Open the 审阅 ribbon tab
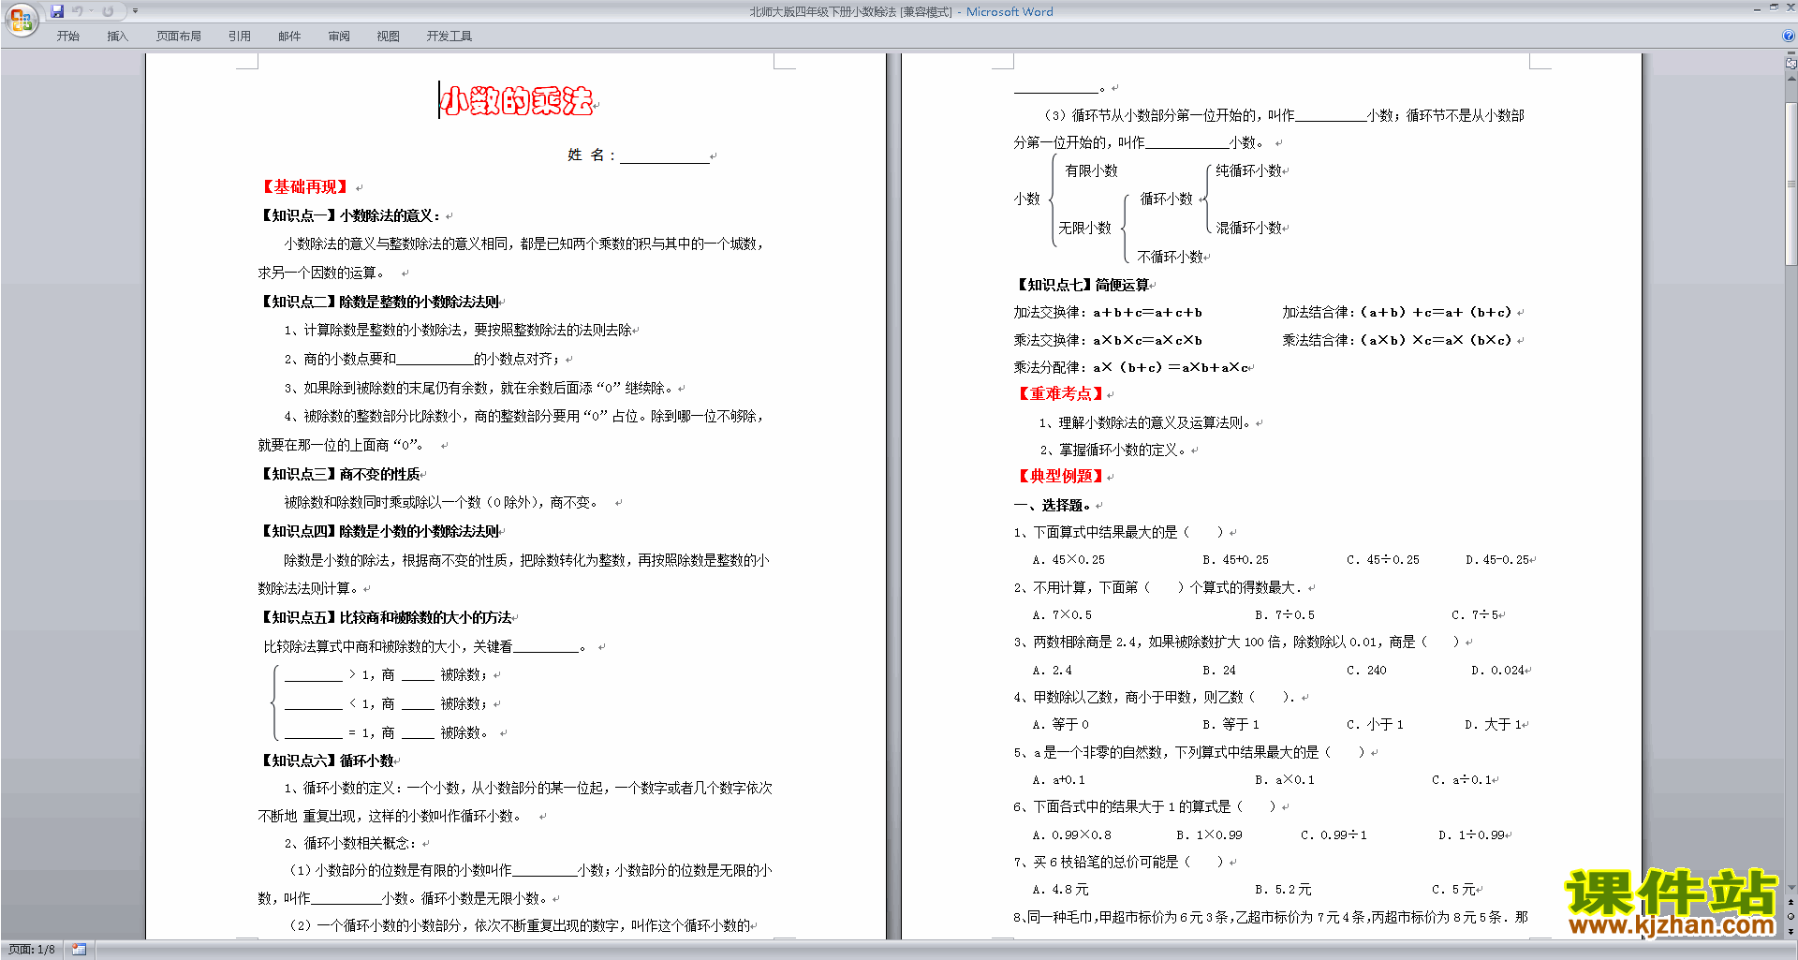The width and height of the screenshot is (1798, 960). point(339,37)
